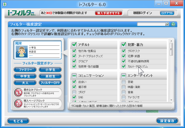Click the search icon beside search box
Screen dimensions: 185x128
[167, 24]
